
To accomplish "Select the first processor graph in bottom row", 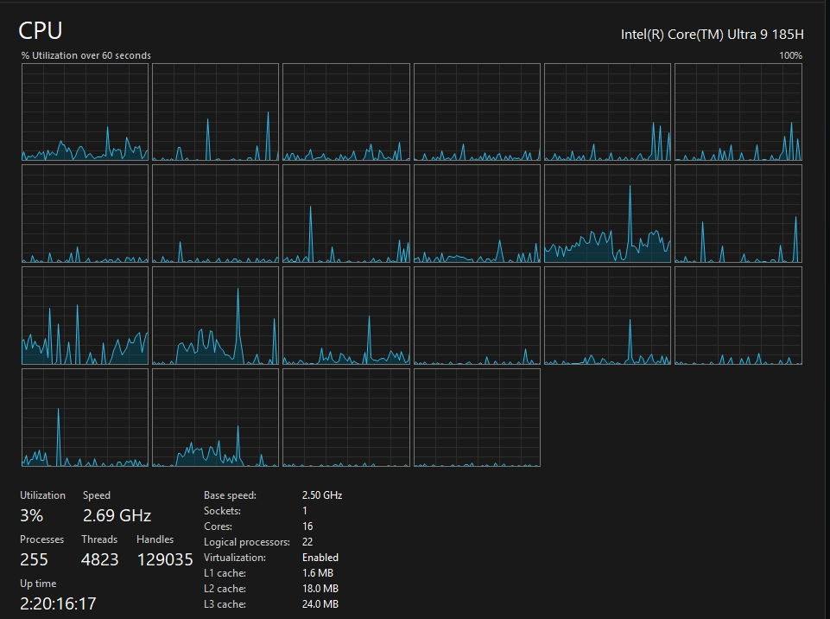I will point(85,418).
